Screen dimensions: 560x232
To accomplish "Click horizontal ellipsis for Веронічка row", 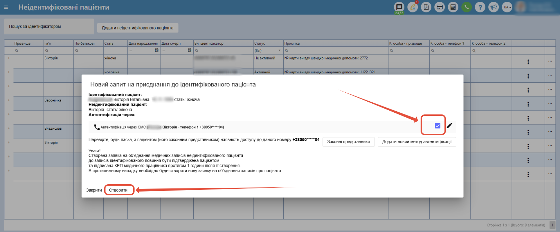I will point(550,103).
